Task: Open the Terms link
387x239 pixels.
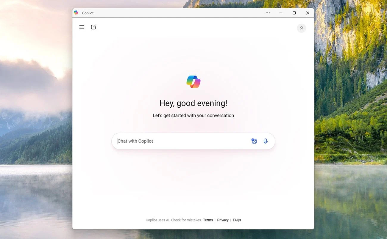Action: [x=208, y=220]
